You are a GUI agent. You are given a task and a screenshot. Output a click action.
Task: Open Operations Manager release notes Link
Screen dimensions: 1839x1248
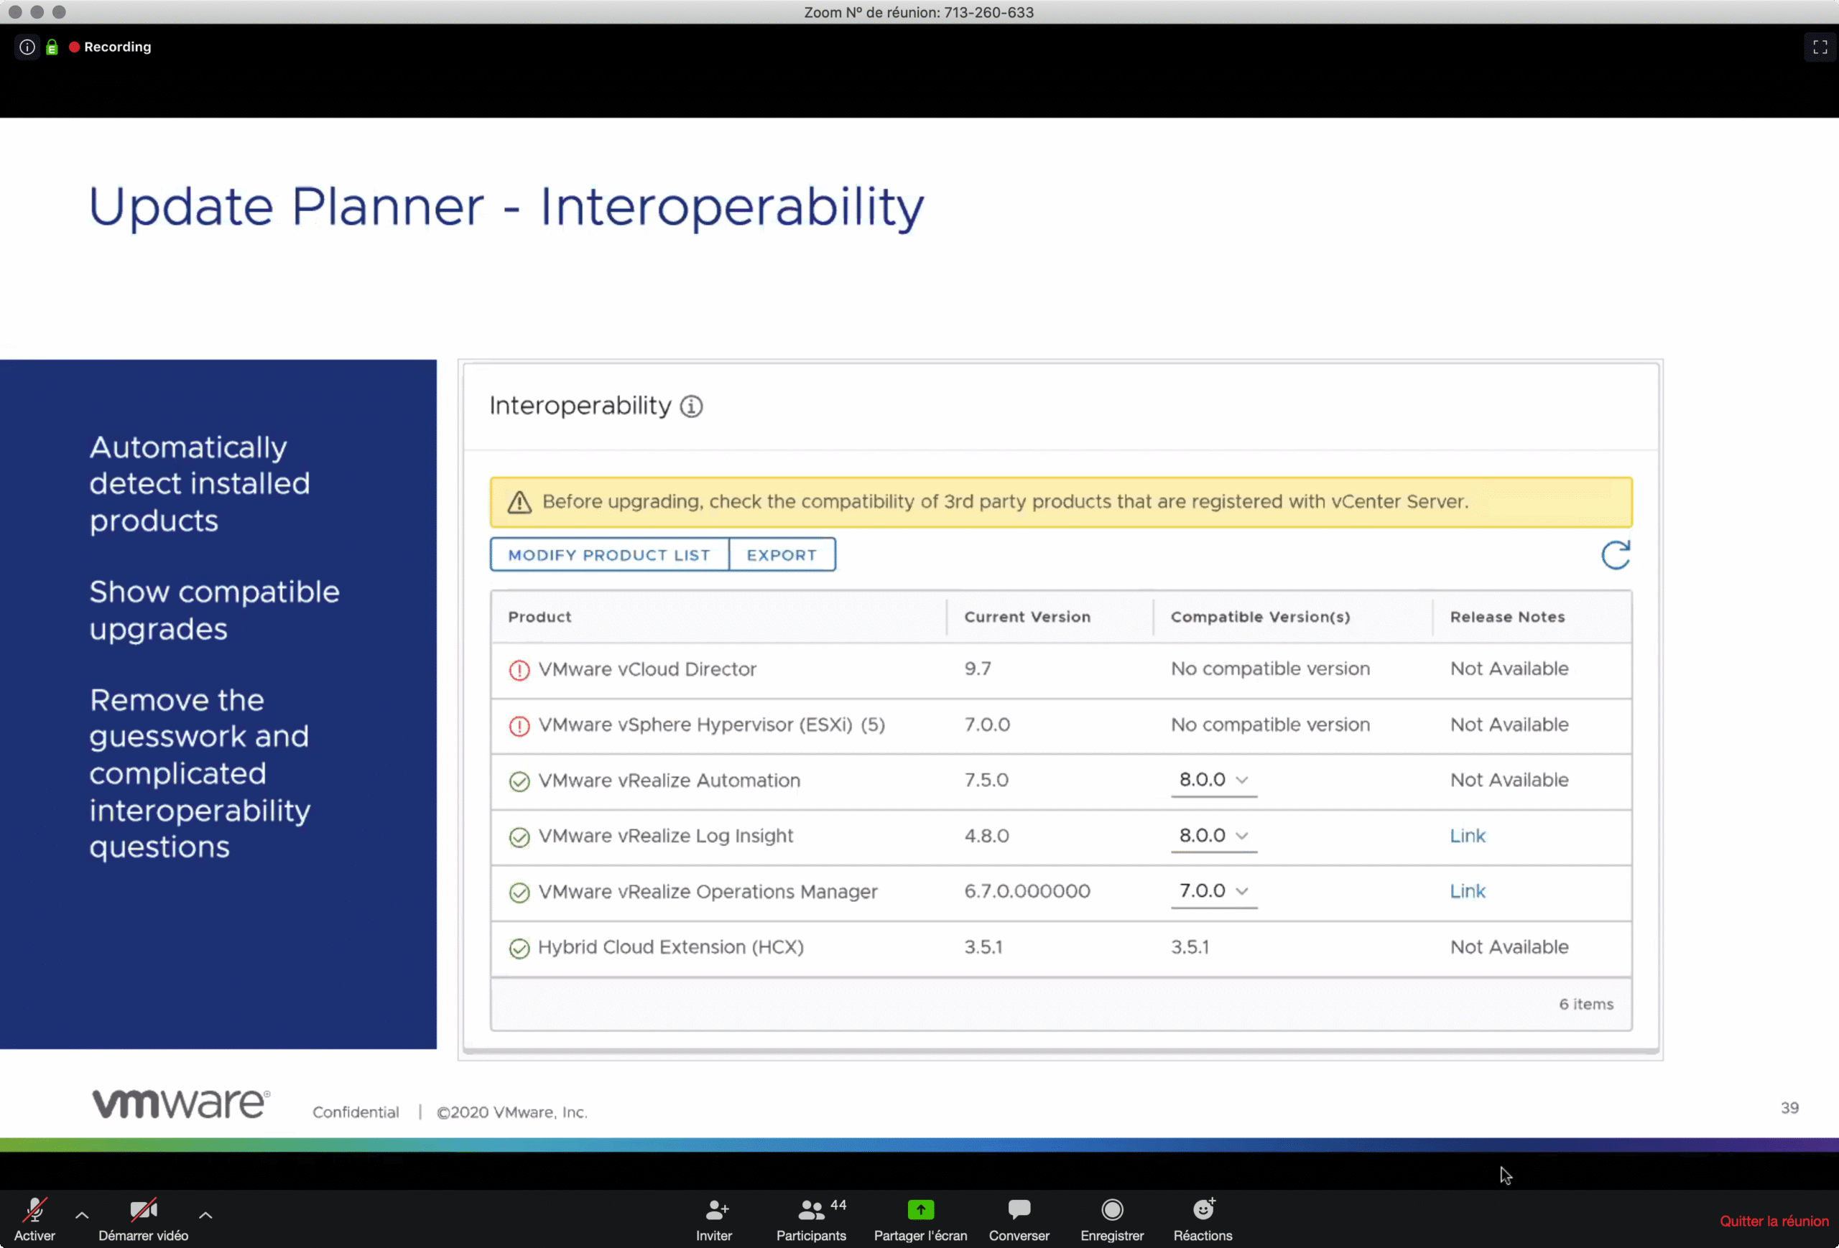(x=1467, y=891)
